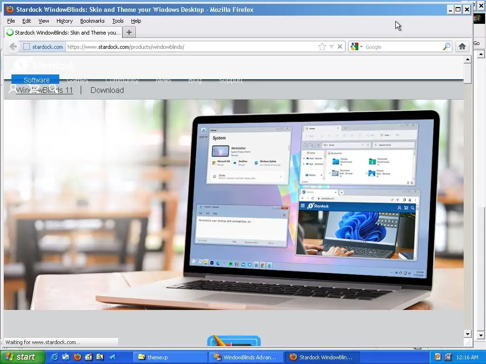Switch to the themexp taskbar window

click(170, 357)
